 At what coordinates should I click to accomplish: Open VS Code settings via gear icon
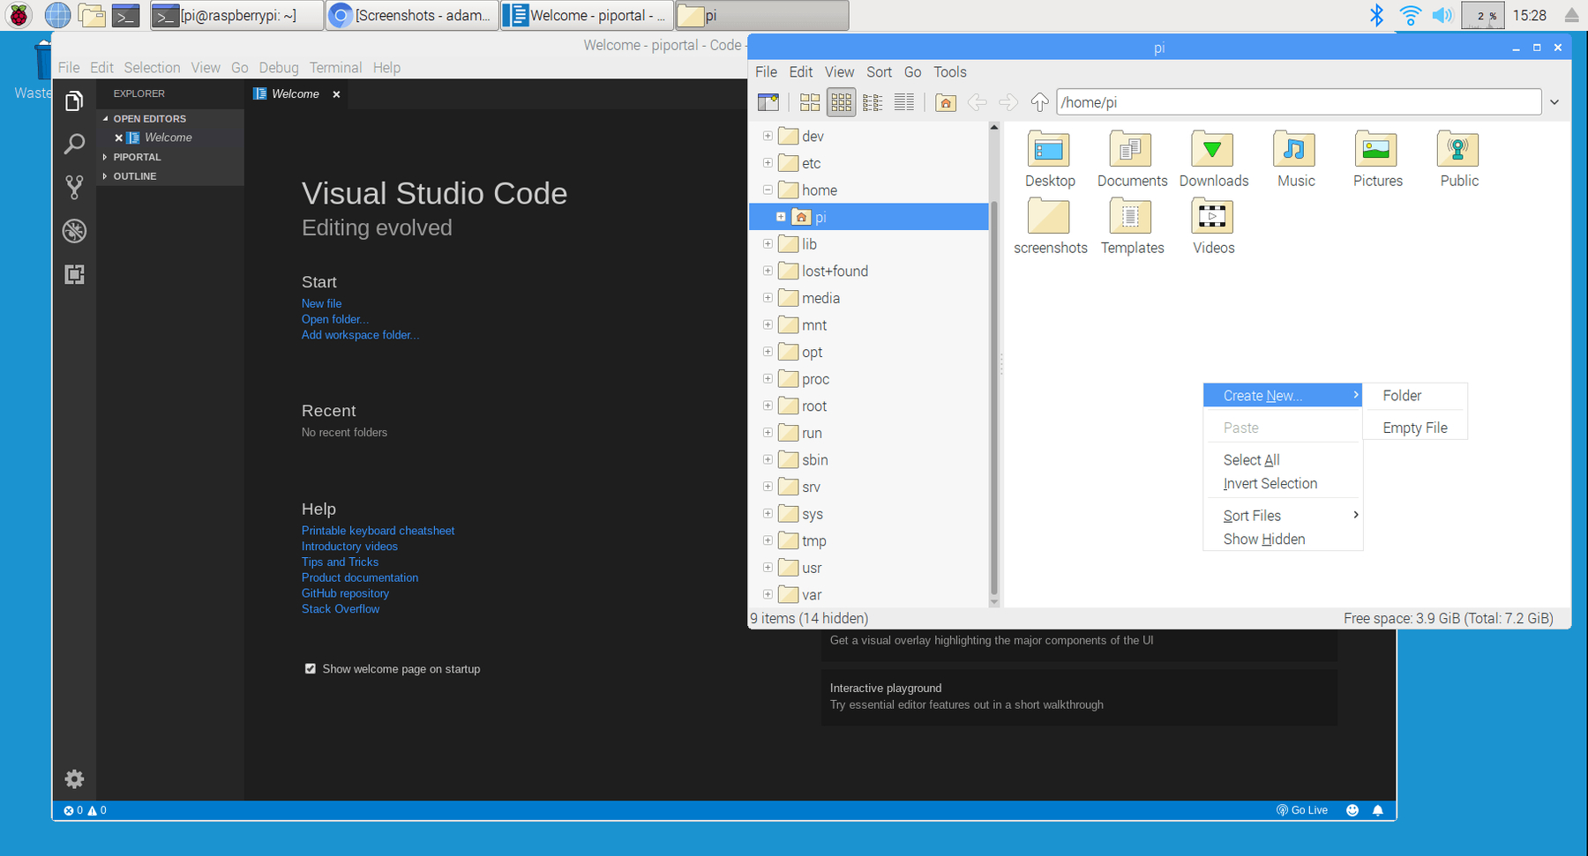point(74,779)
